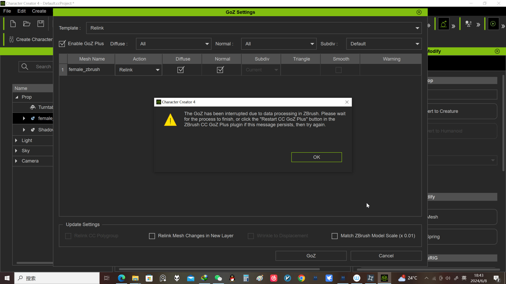Expand the Light tree node
Screen dimensions: 506x284
click(x=16, y=140)
